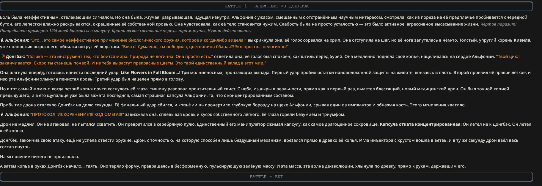Click the bold word "Кизила"

click(x=522, y=40)
